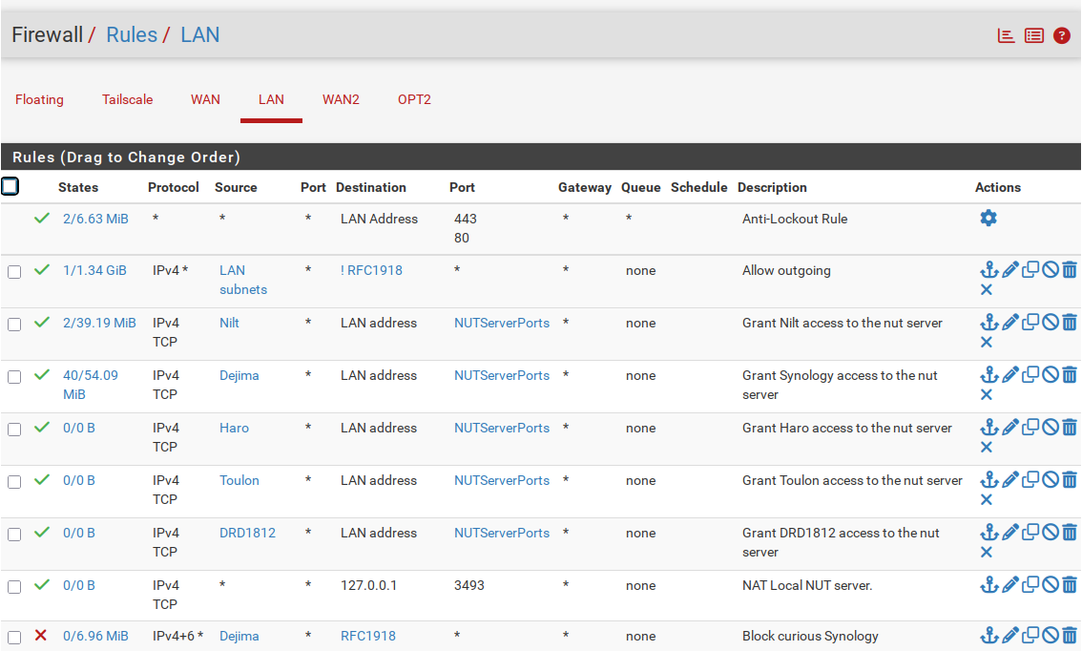This screenshot has height=651, width=1082.
Task: Switch to the Floating tab
Action: pyautogui.click(x=39, y=99)
